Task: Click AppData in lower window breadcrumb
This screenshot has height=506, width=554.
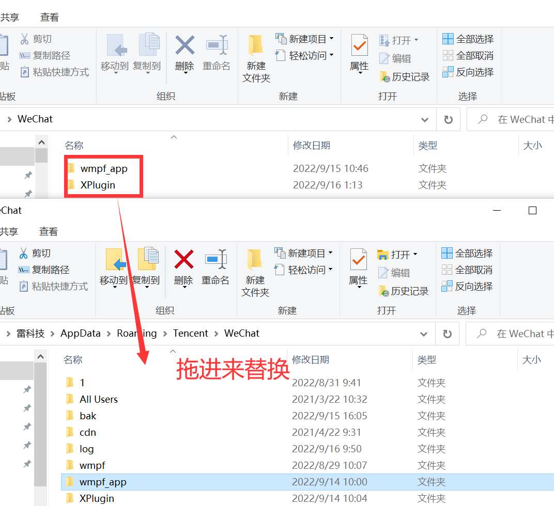Action: 81,334
